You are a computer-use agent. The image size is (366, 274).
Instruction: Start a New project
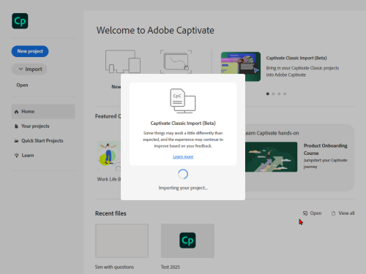[x=30, y=51]
